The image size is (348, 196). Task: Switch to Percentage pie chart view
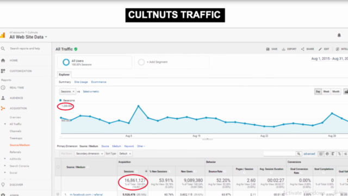click(x=327, y=154)
